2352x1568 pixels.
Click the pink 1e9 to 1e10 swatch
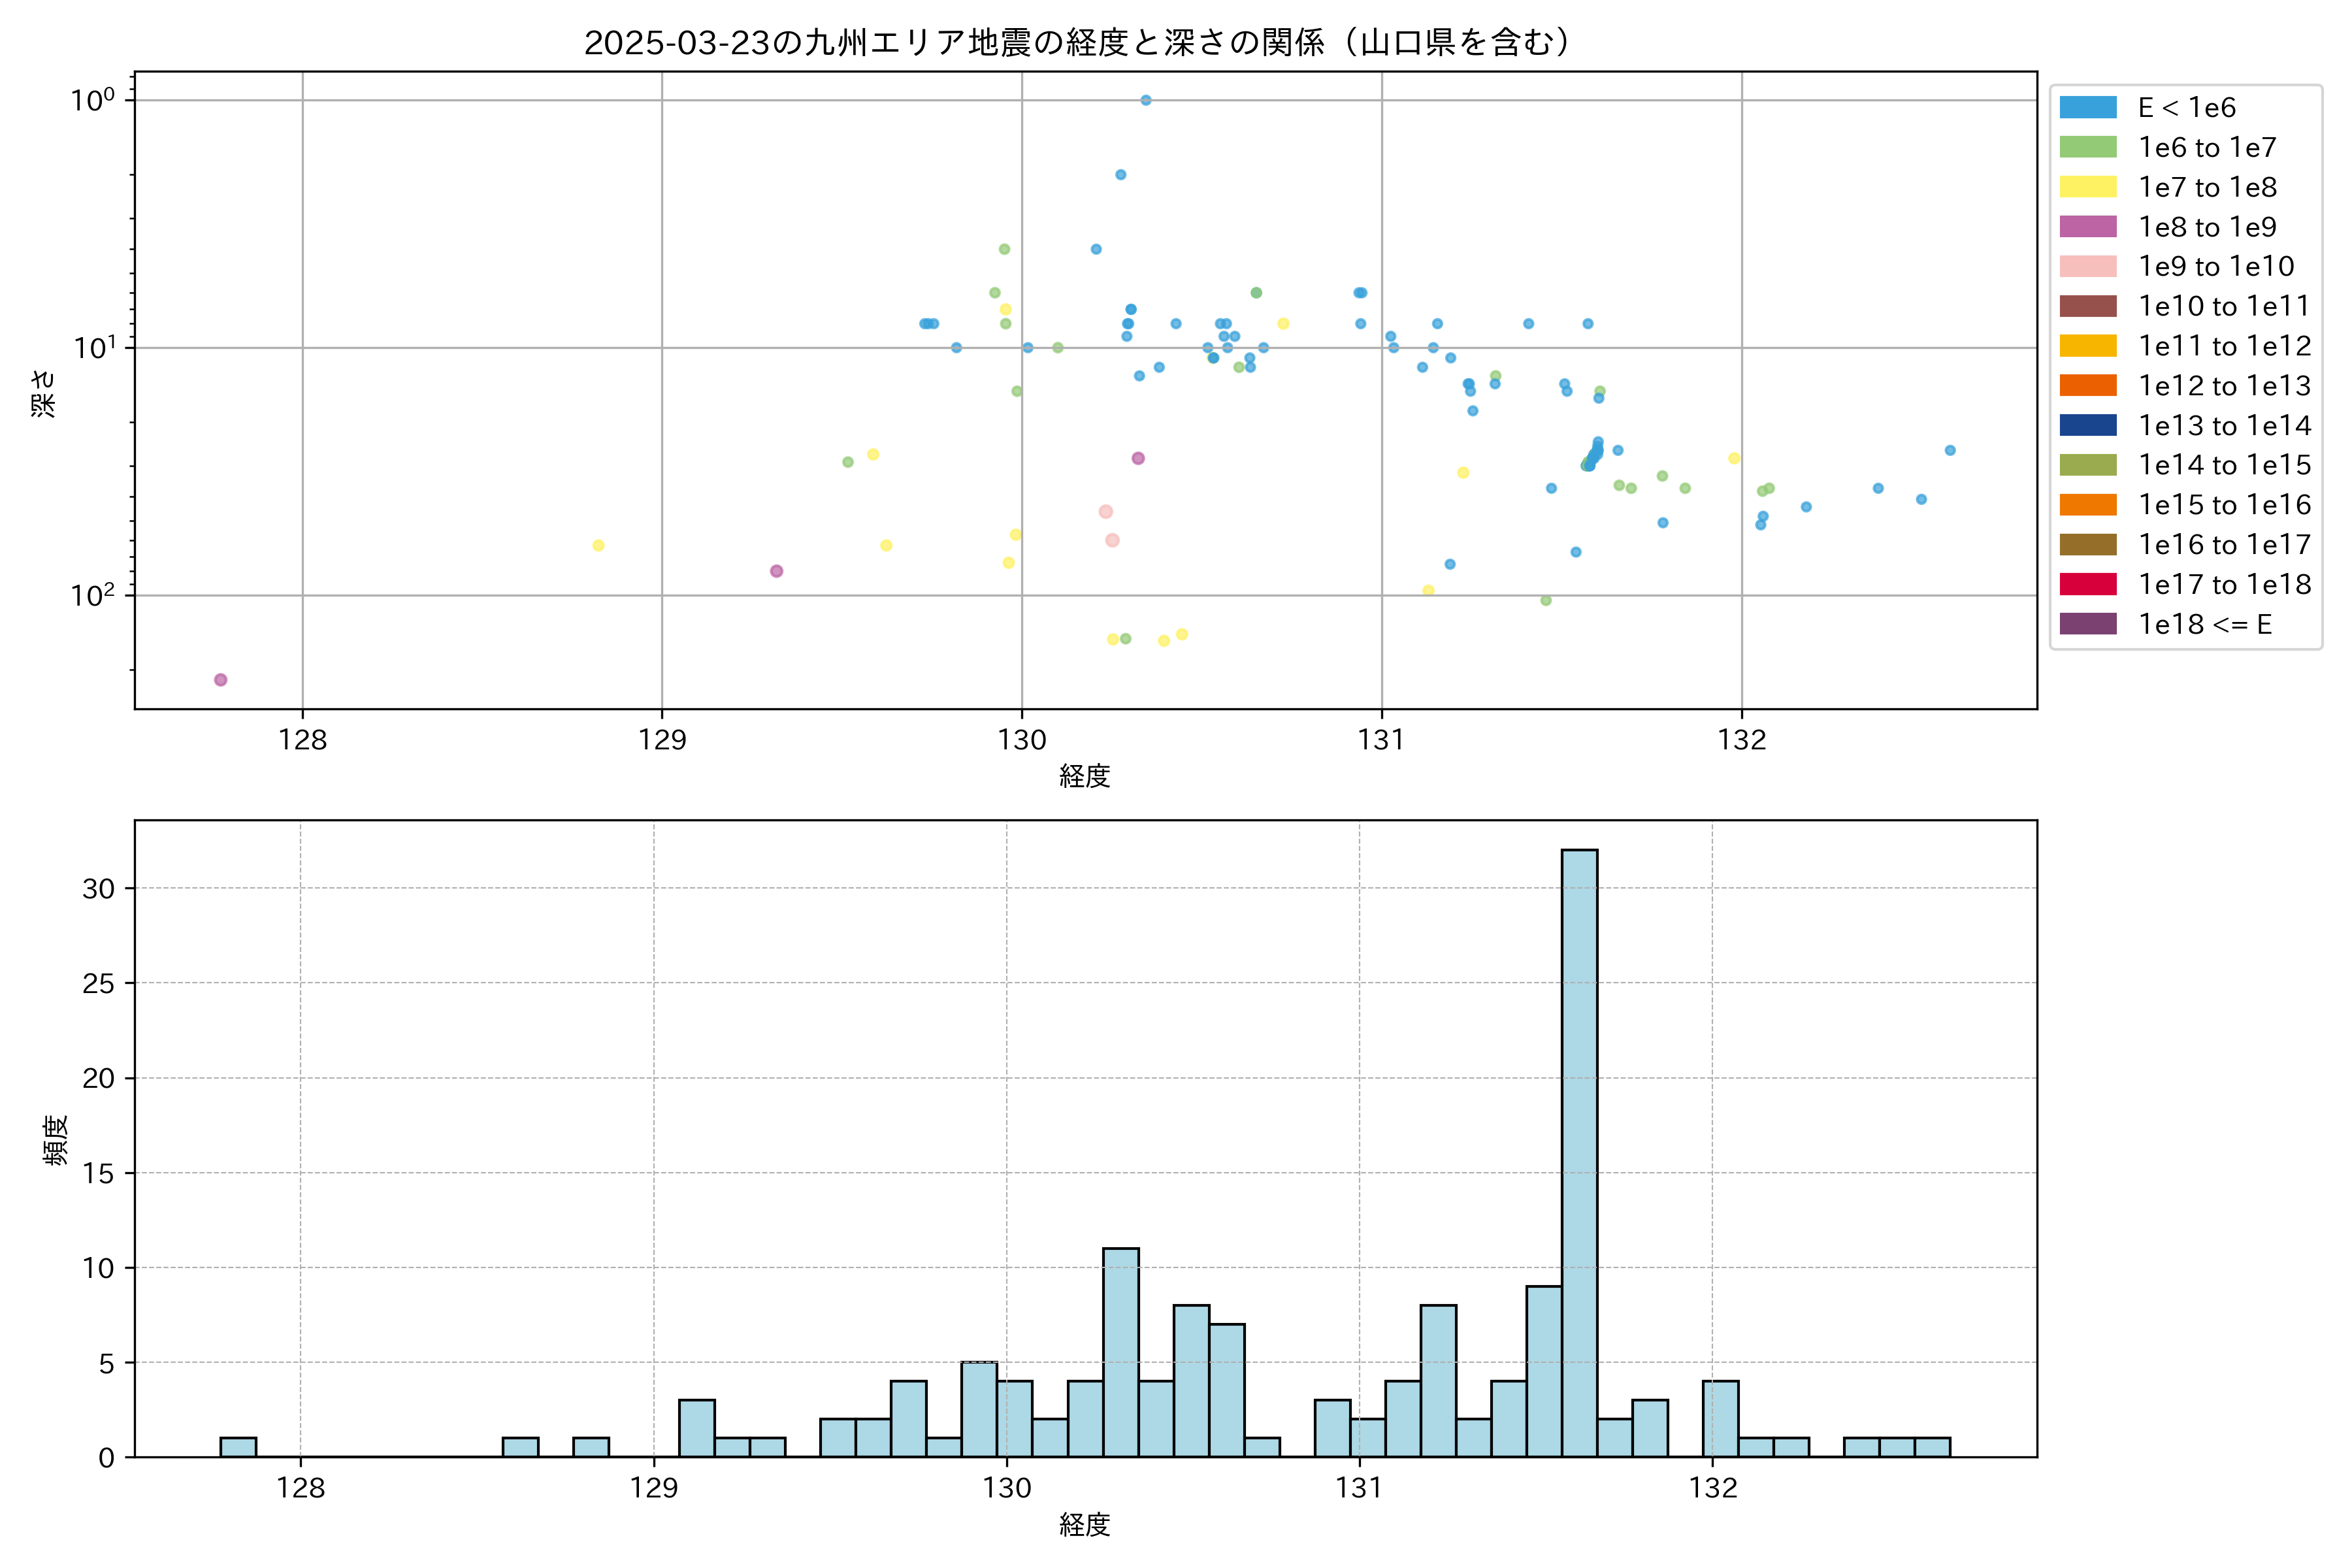pyautogui.click(x=2087, y=267)
